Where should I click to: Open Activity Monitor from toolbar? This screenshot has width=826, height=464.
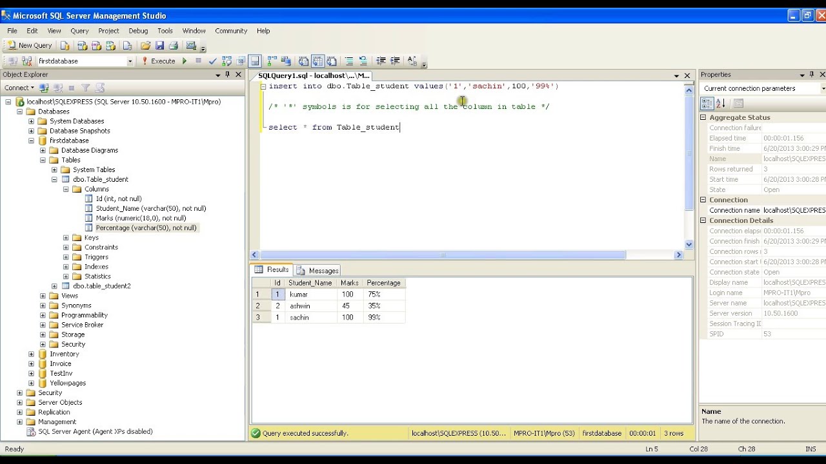(x=191, y=46)
